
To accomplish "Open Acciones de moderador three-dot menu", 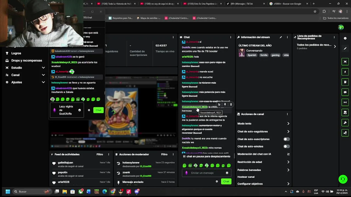I will (173, 154).
